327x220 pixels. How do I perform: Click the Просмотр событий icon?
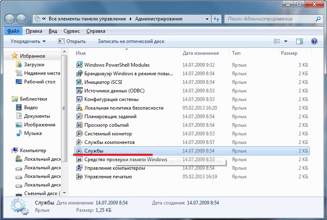(x=80, y=125)
